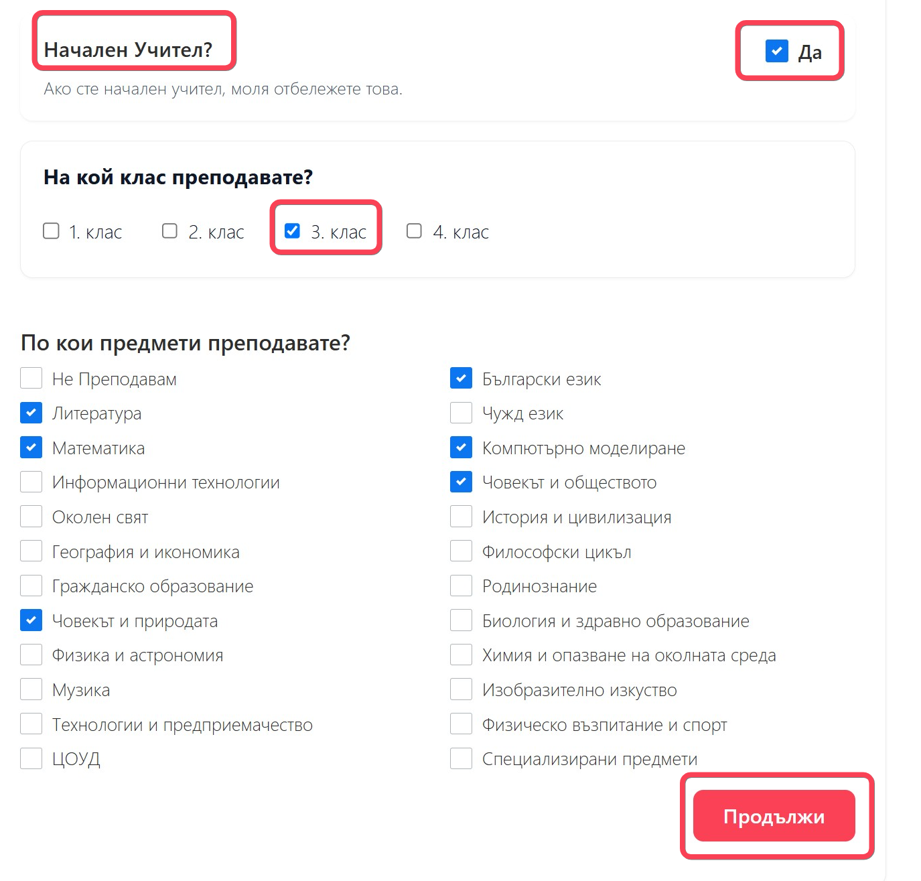Uncheck Човекът и обществото subject
The width and height of the screenshot is (921, 881).
[x=462, y=482]
